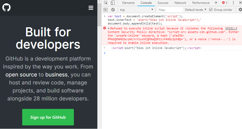Open the GitHub logo home link

pyautogui.click(x=6, y=7)
